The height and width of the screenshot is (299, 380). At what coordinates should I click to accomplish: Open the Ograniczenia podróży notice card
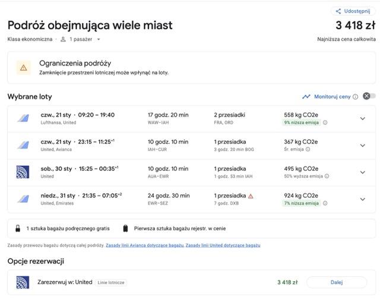pyautogui.click(x=191, y=68)
